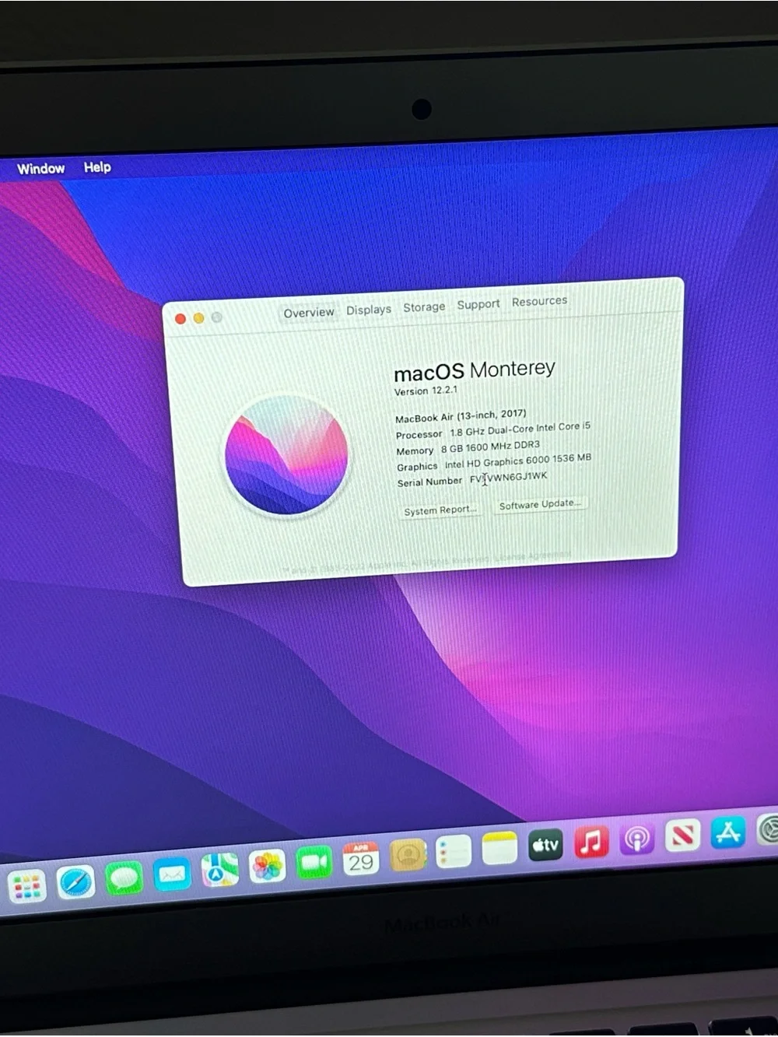Click the MacBook Air (13-inch, 2017) text
The width and height of the screenshot is (778, 1037).
point(461,416)
